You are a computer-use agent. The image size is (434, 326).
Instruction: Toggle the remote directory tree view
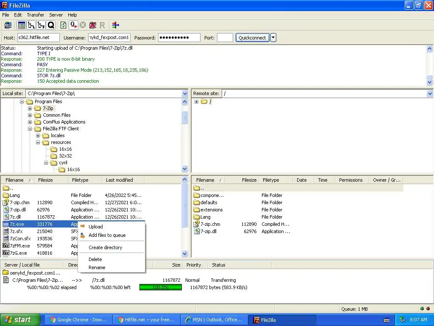coord(41,25)
